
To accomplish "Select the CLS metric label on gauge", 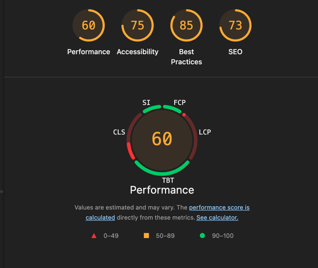I will [119, 132].
